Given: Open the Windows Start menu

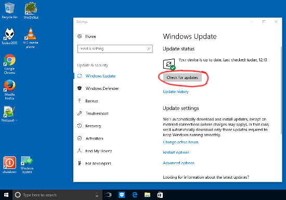Looking at the screenshot, I should coord(6,195).
